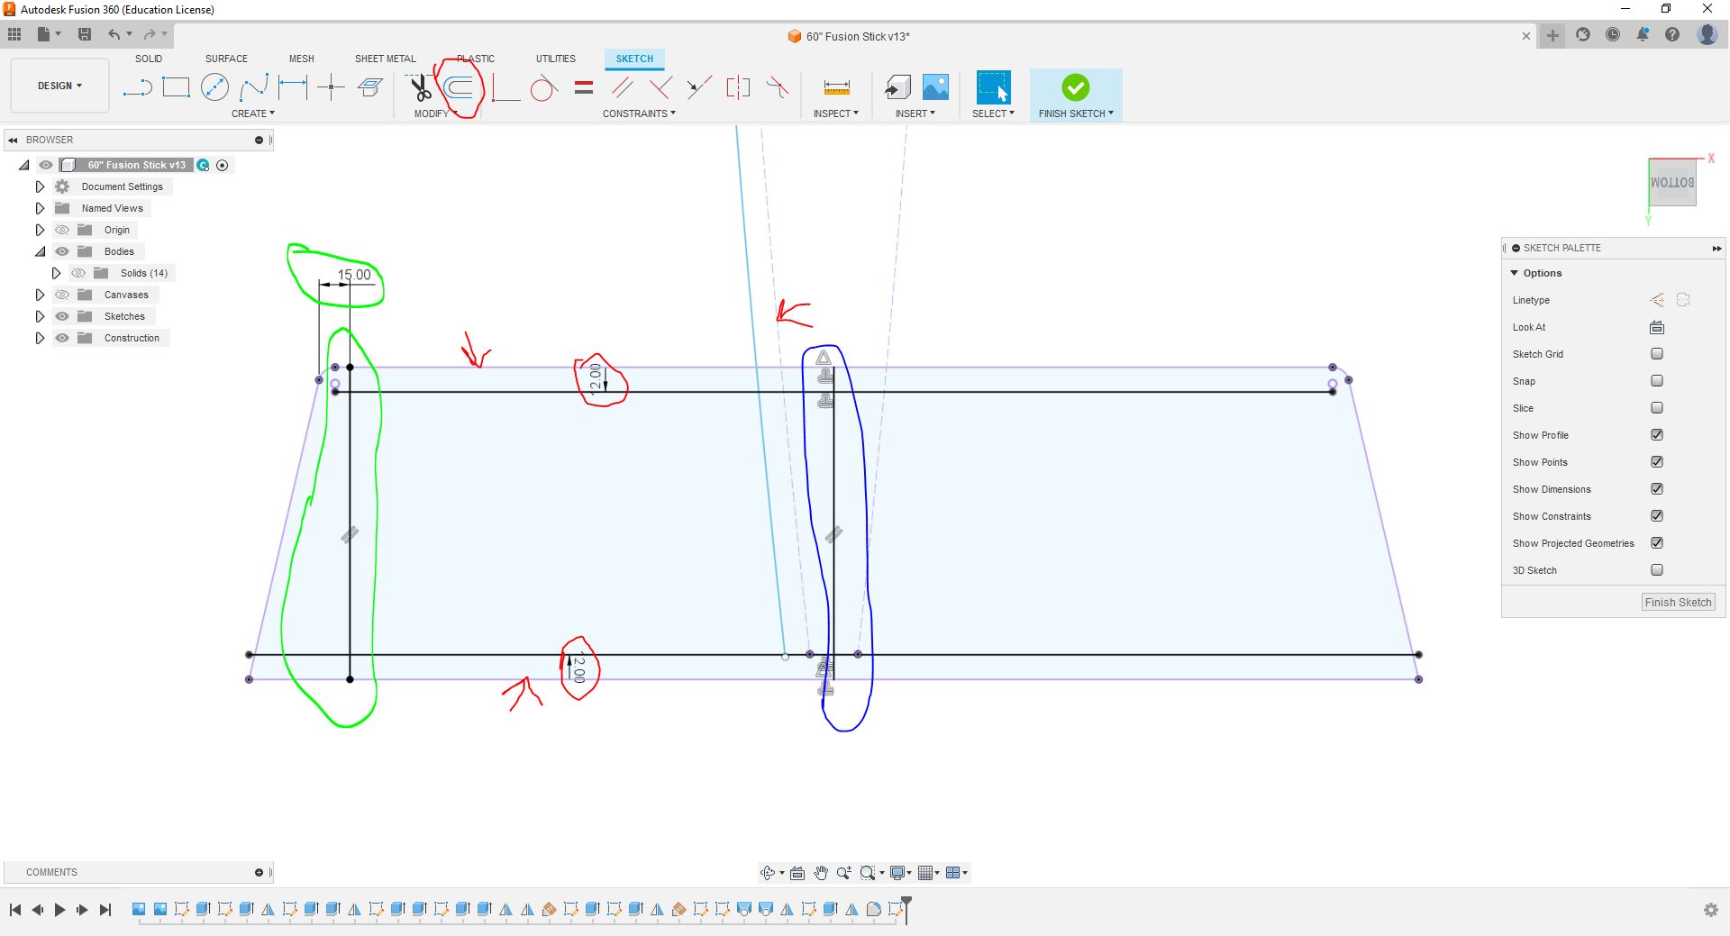Choose the 2-Point Rectangle tool
The height and width of the screenshot is (936, 1730).
tap(176, 87)
